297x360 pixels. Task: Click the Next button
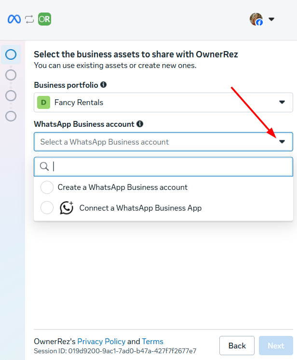pyautogui.click(x=276, y=346)
